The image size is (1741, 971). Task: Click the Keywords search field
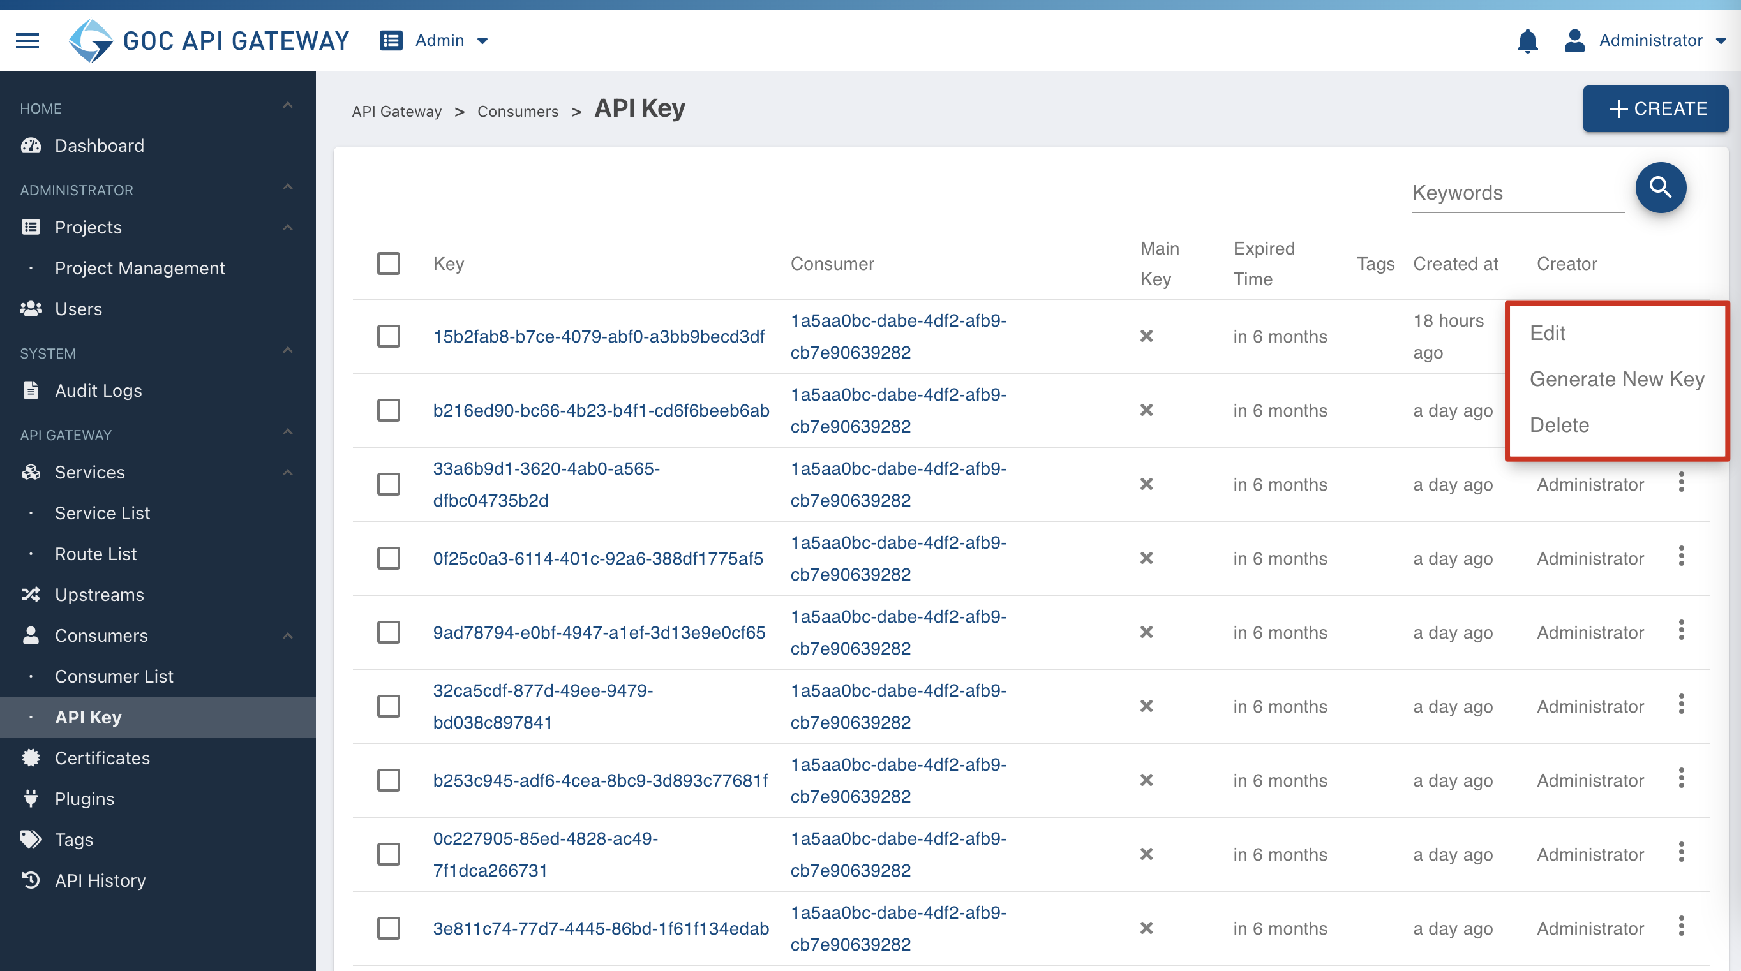(x=1518, y=193)
